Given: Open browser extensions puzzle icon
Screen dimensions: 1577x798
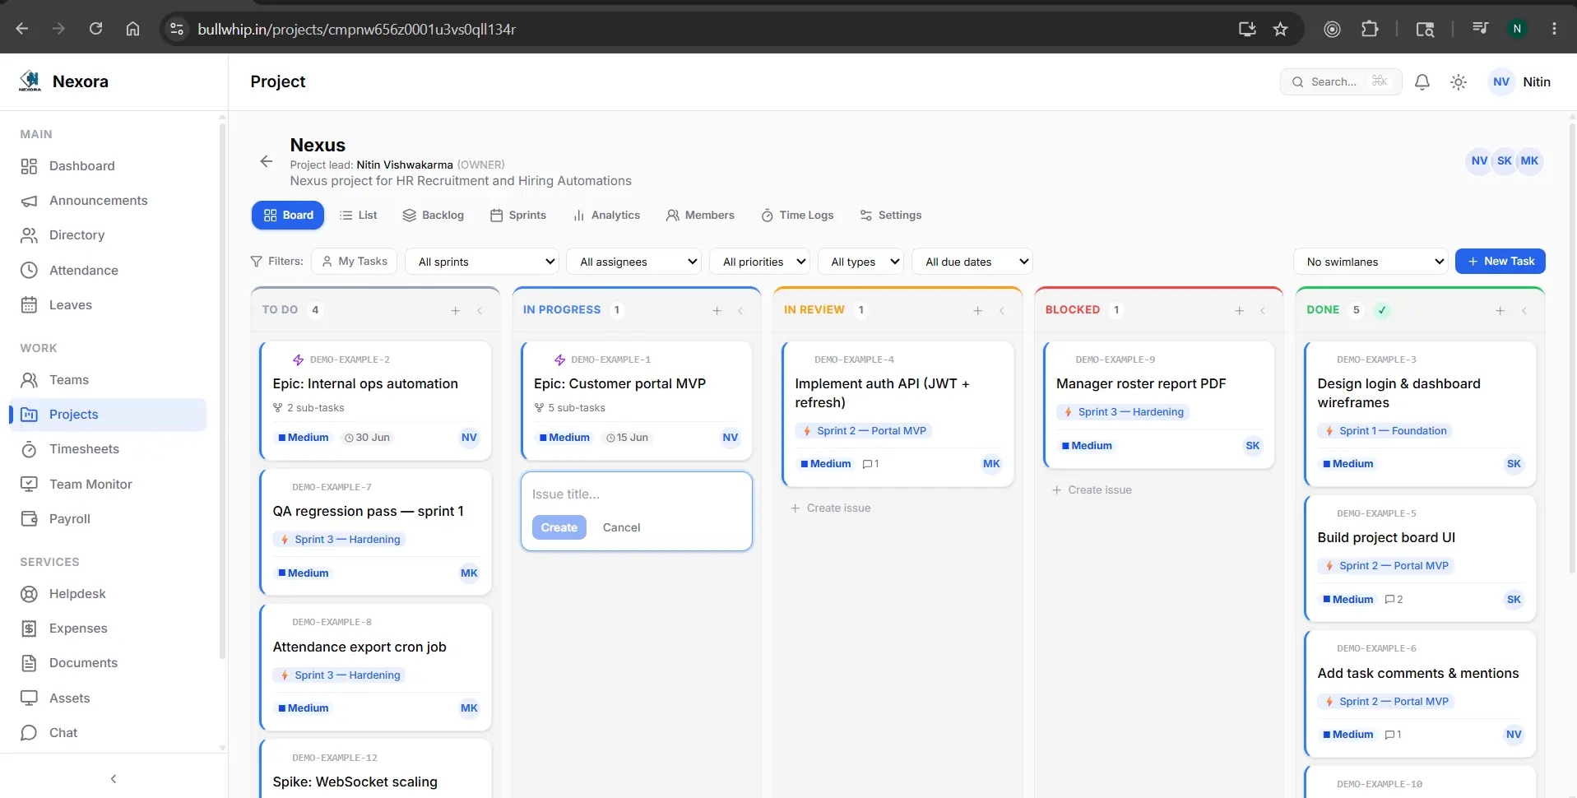Looking at the screenshot, I should [x=1370, y=29].
